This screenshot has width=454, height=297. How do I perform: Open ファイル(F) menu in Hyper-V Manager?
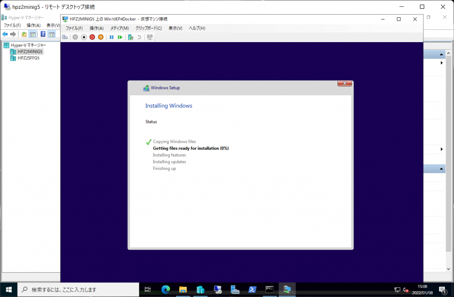12,25
